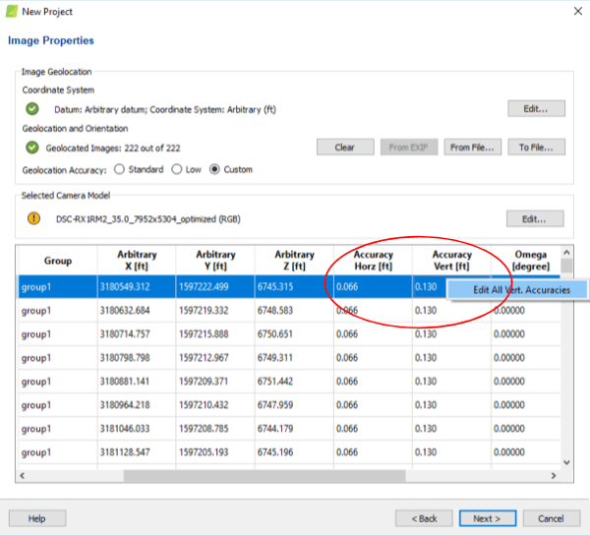Import geolocation using From File button
Image resolution: width=590 pixels, height=536 pixels.
(473, 148)
